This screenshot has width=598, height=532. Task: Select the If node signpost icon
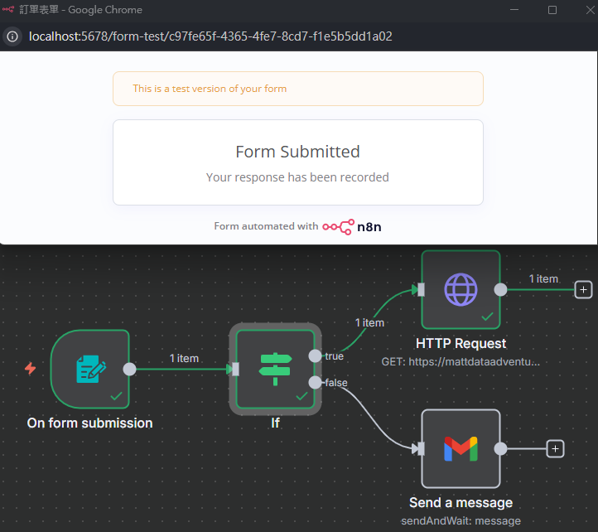click(x=275, y=369)
